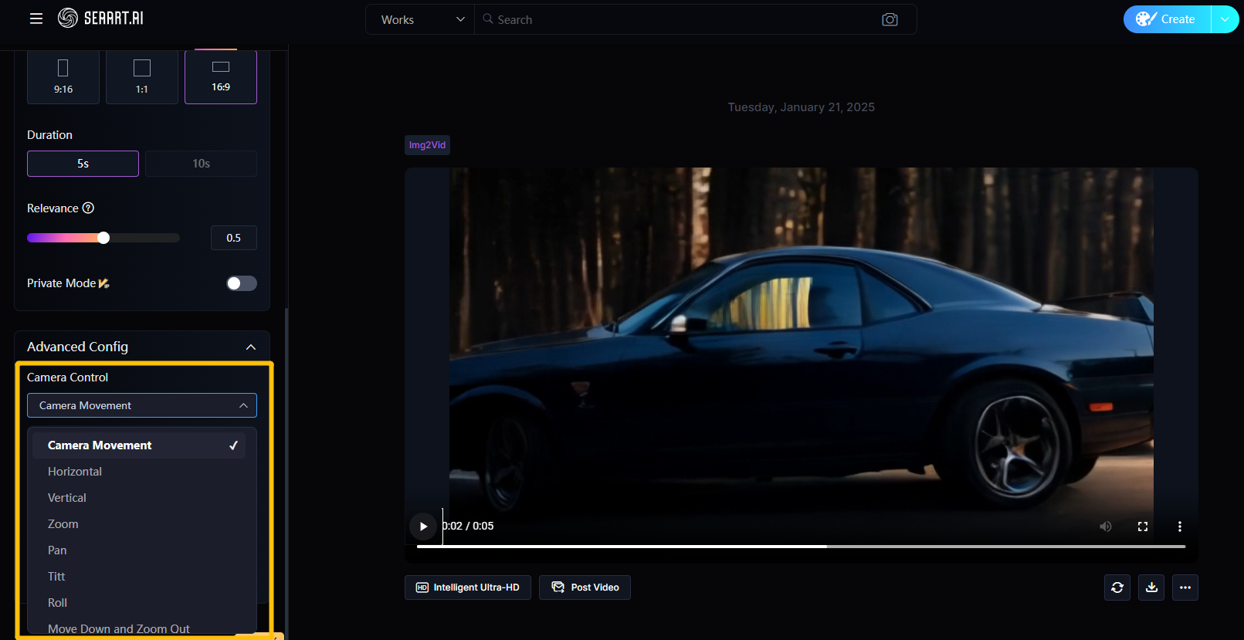Viewport: 1244px width, 640px height.
Task: Click the SeaArt.AI logo
Action: click(x=100, y=19)
